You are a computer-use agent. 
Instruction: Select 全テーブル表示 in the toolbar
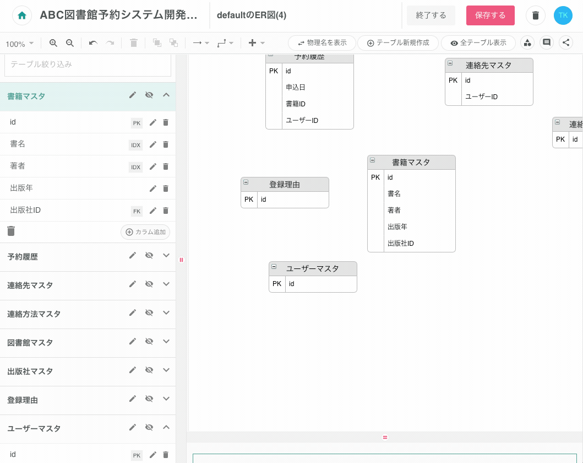[x=478, y=42]
